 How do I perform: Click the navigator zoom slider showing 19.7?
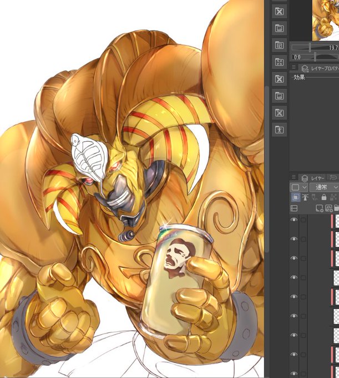pos(315,48)
